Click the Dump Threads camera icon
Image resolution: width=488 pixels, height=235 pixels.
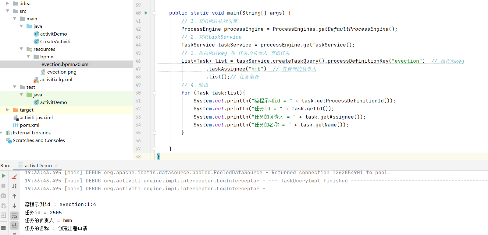(x=4, y=196)
